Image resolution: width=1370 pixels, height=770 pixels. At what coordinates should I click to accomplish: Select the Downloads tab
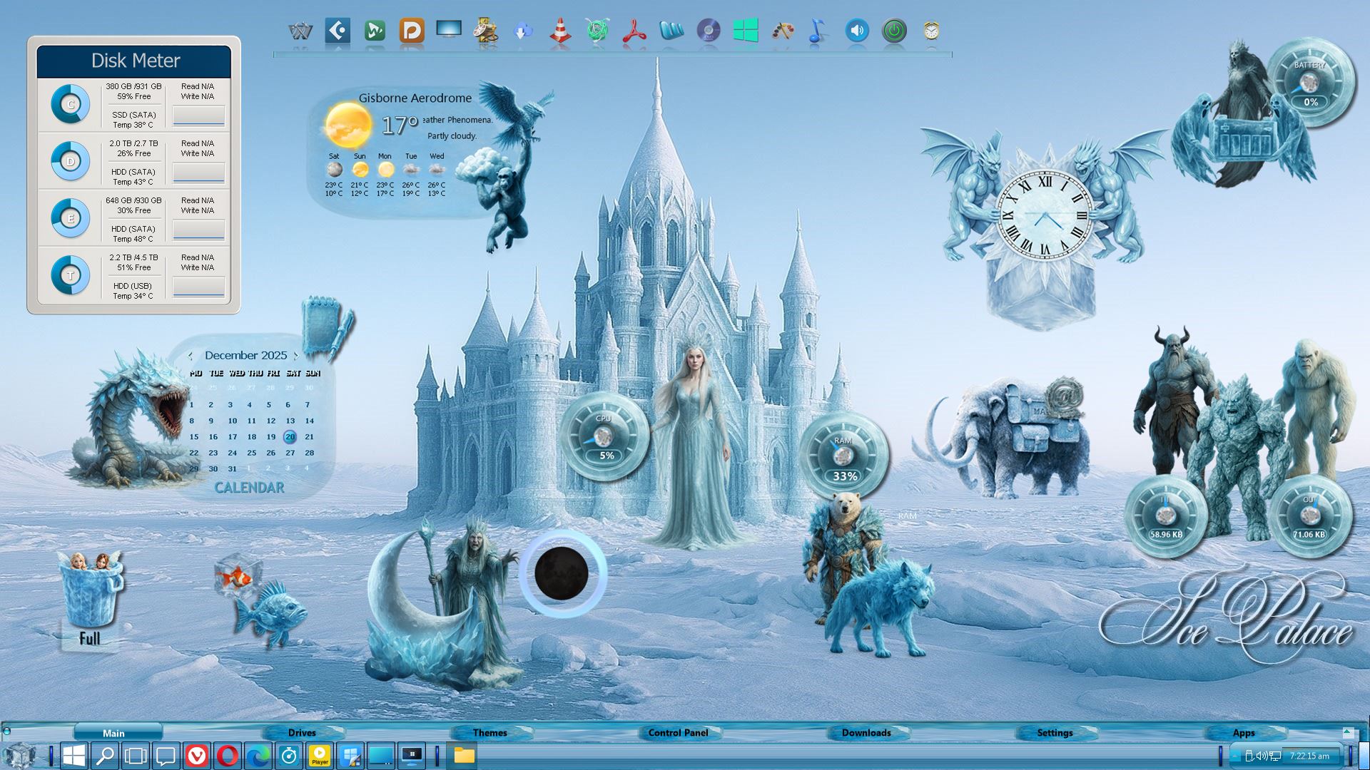pyautogui.click(x=866, y=733)
